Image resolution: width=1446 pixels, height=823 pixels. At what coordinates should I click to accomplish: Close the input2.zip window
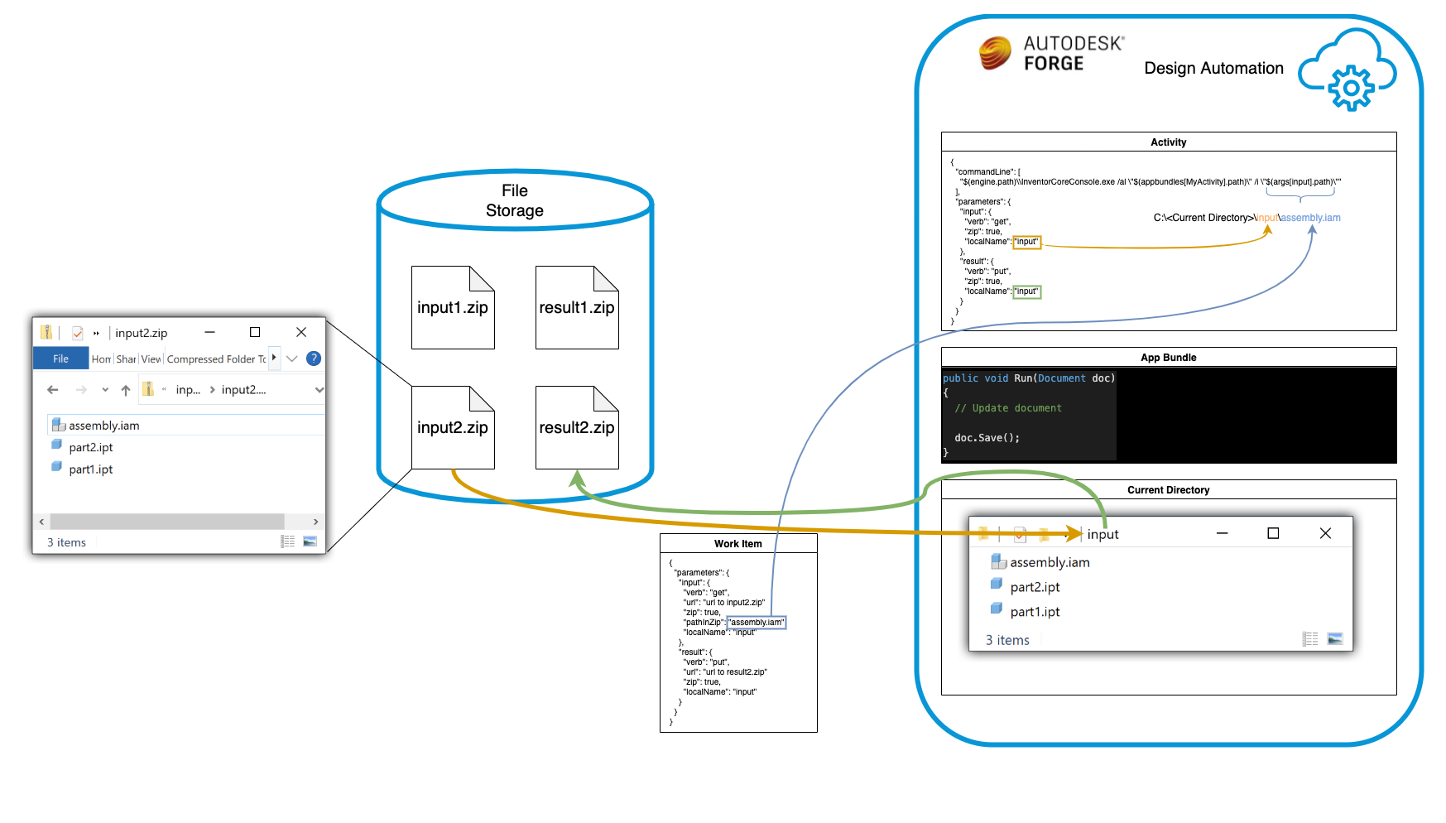pos(301,332)
